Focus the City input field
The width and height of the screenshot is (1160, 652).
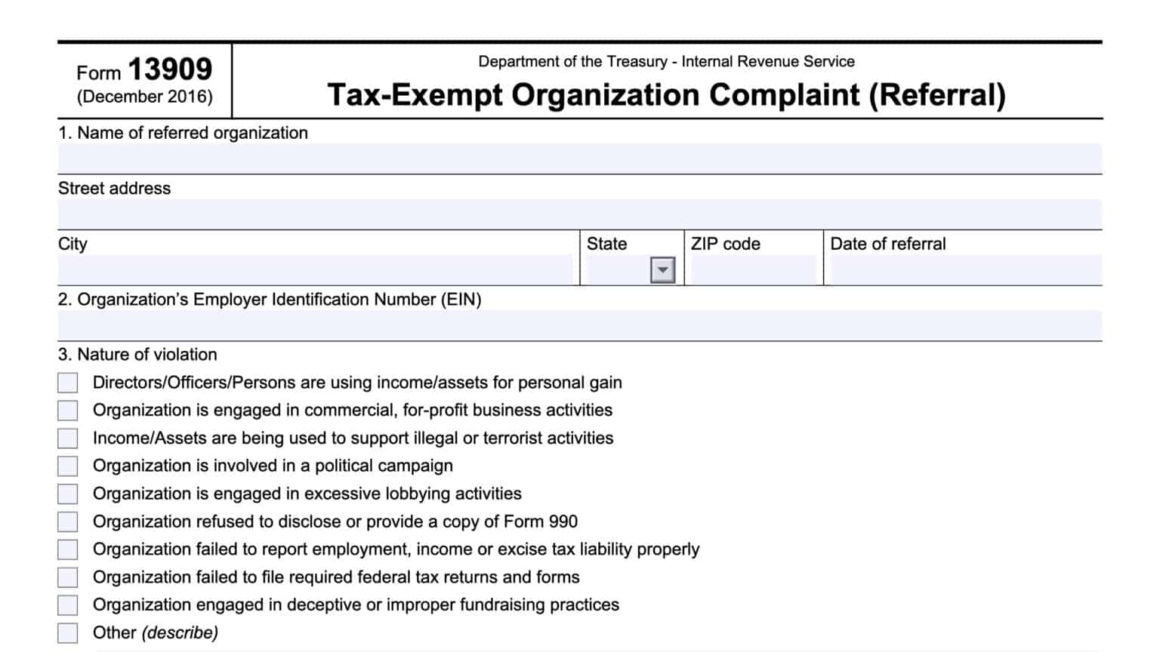coord(316,270)
